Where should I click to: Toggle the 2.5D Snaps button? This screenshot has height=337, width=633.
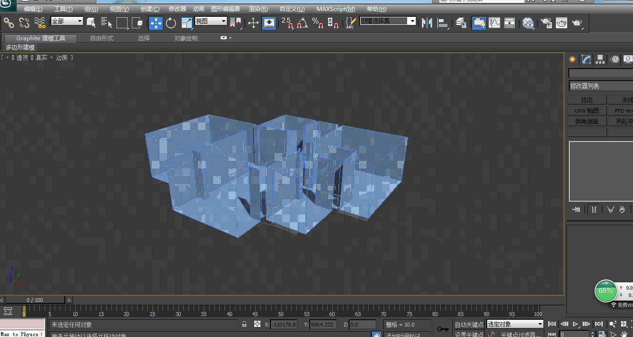pyautogui.click(x=287, y=22)
